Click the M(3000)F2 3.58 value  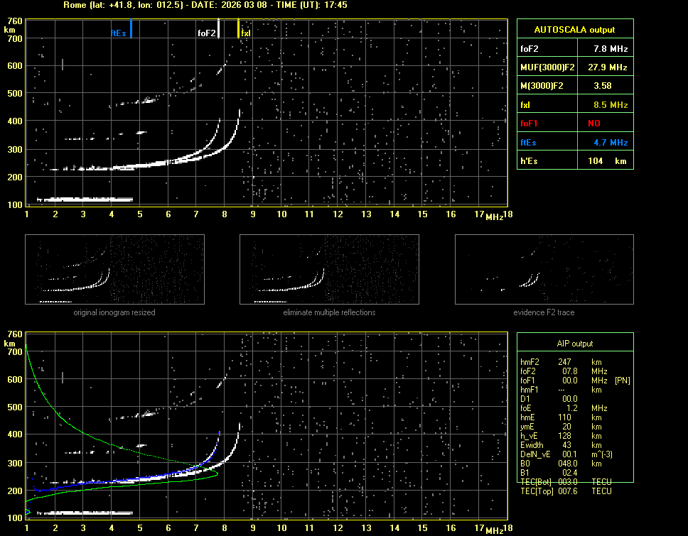pos(603,86)
